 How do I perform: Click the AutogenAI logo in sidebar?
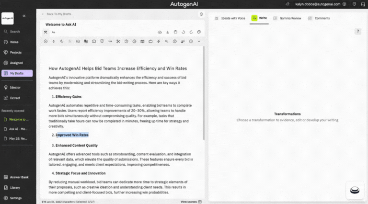tap(8, 18)
